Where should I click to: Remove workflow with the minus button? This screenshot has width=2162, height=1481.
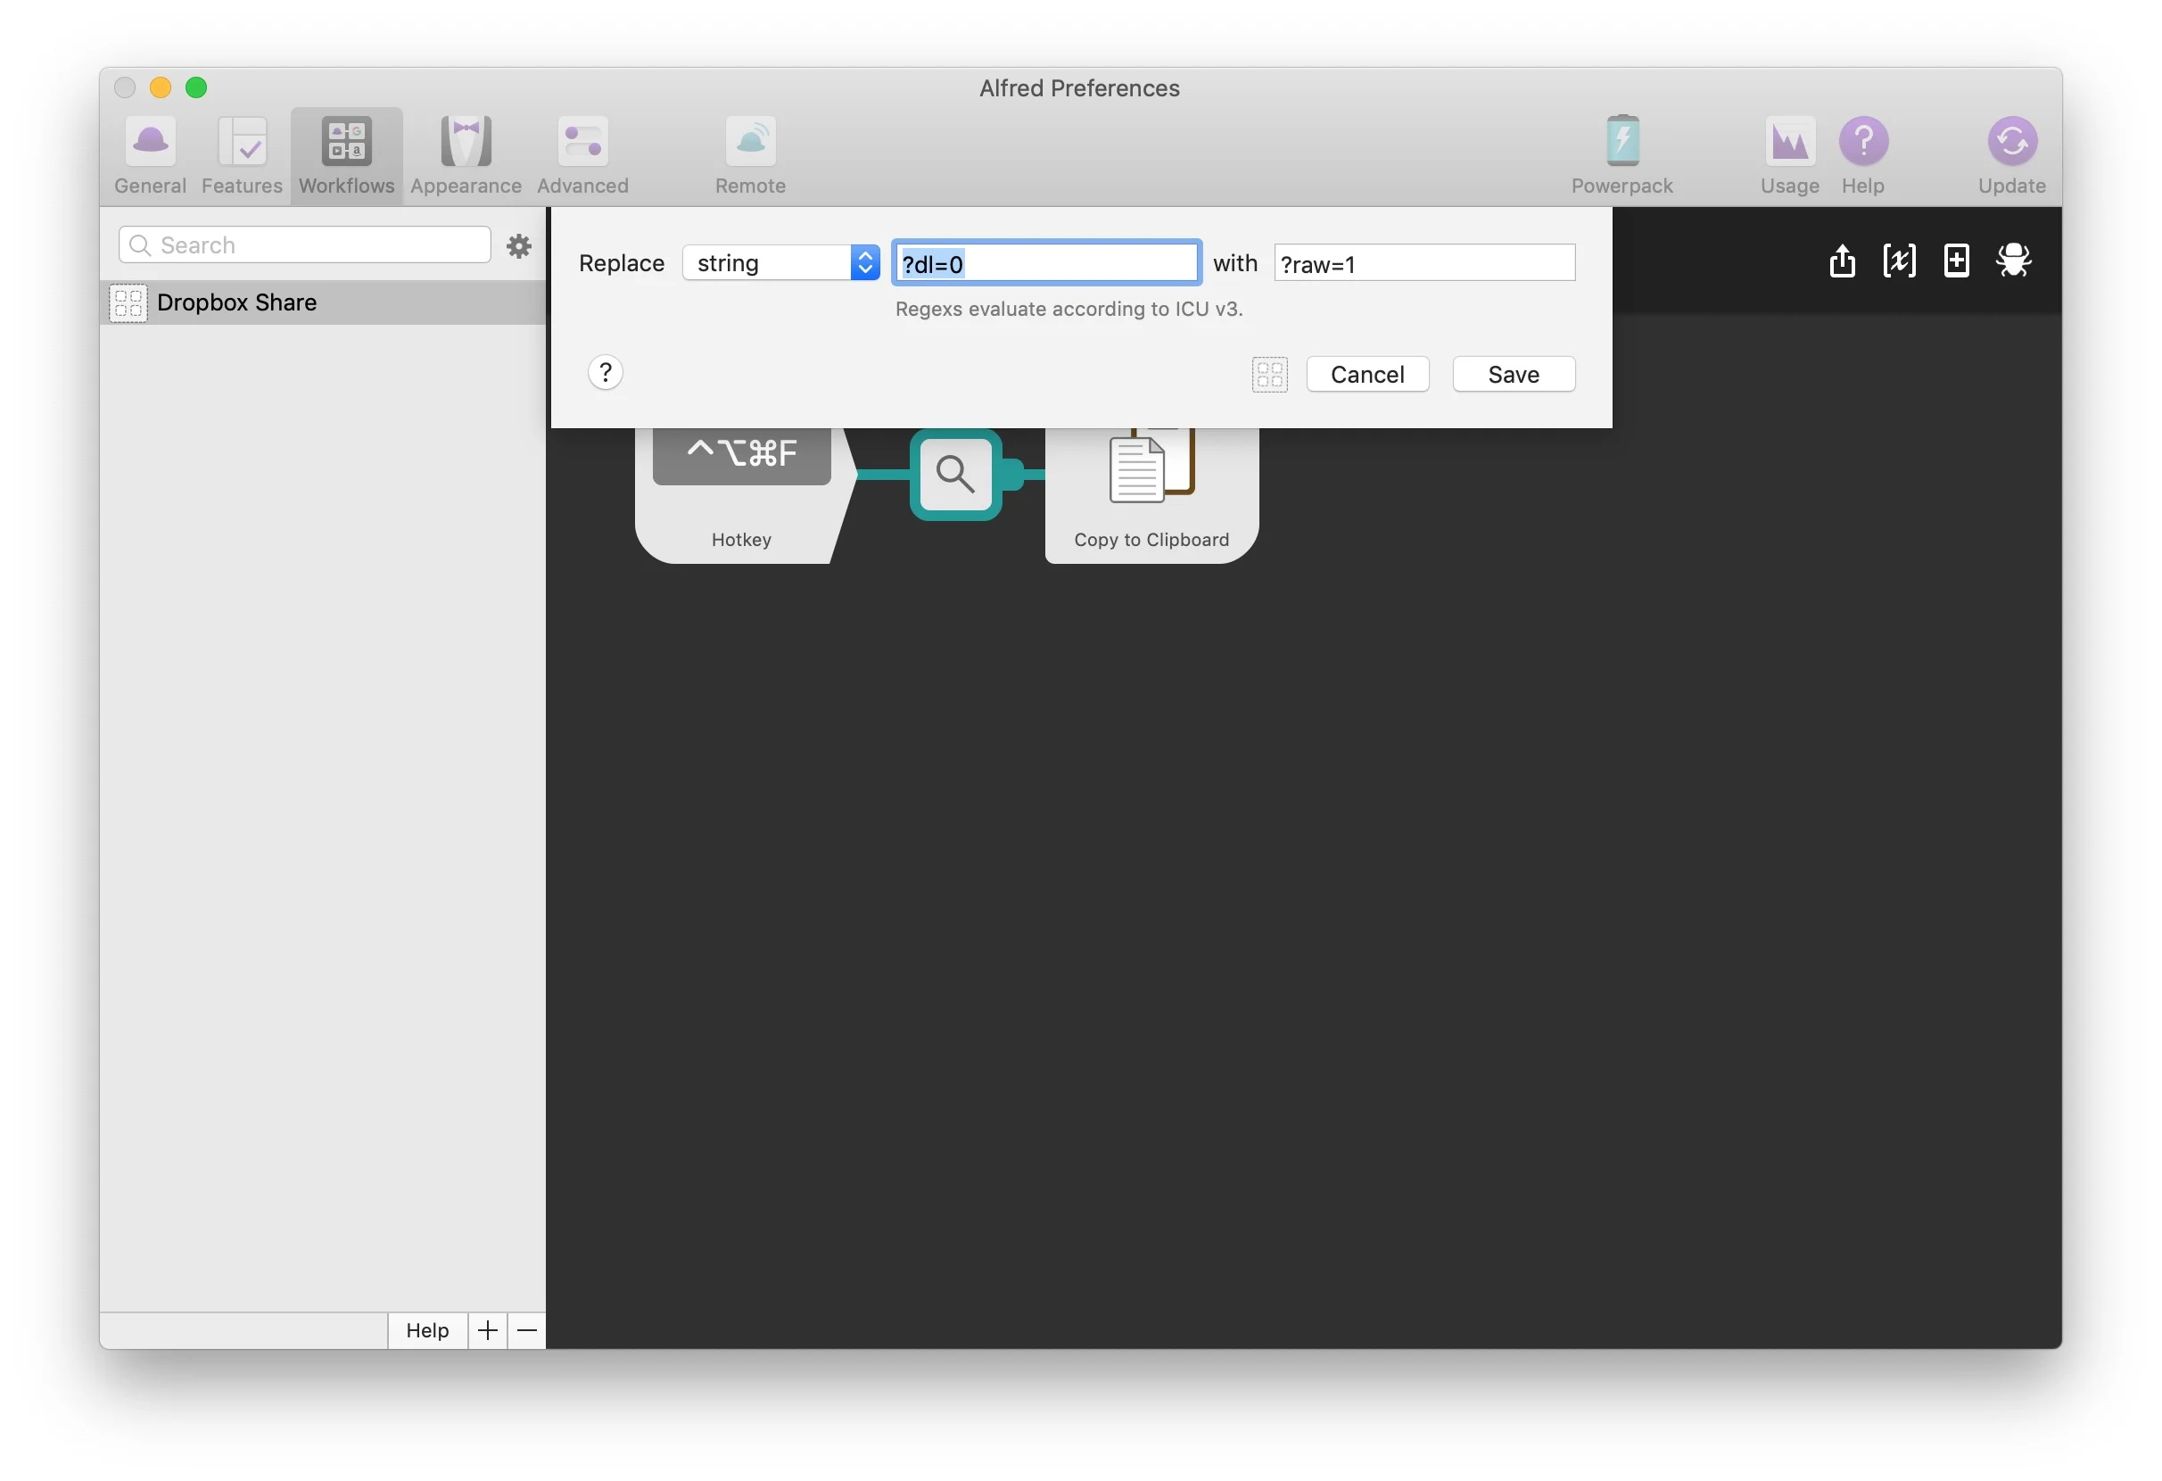[x=526, y=1330]
